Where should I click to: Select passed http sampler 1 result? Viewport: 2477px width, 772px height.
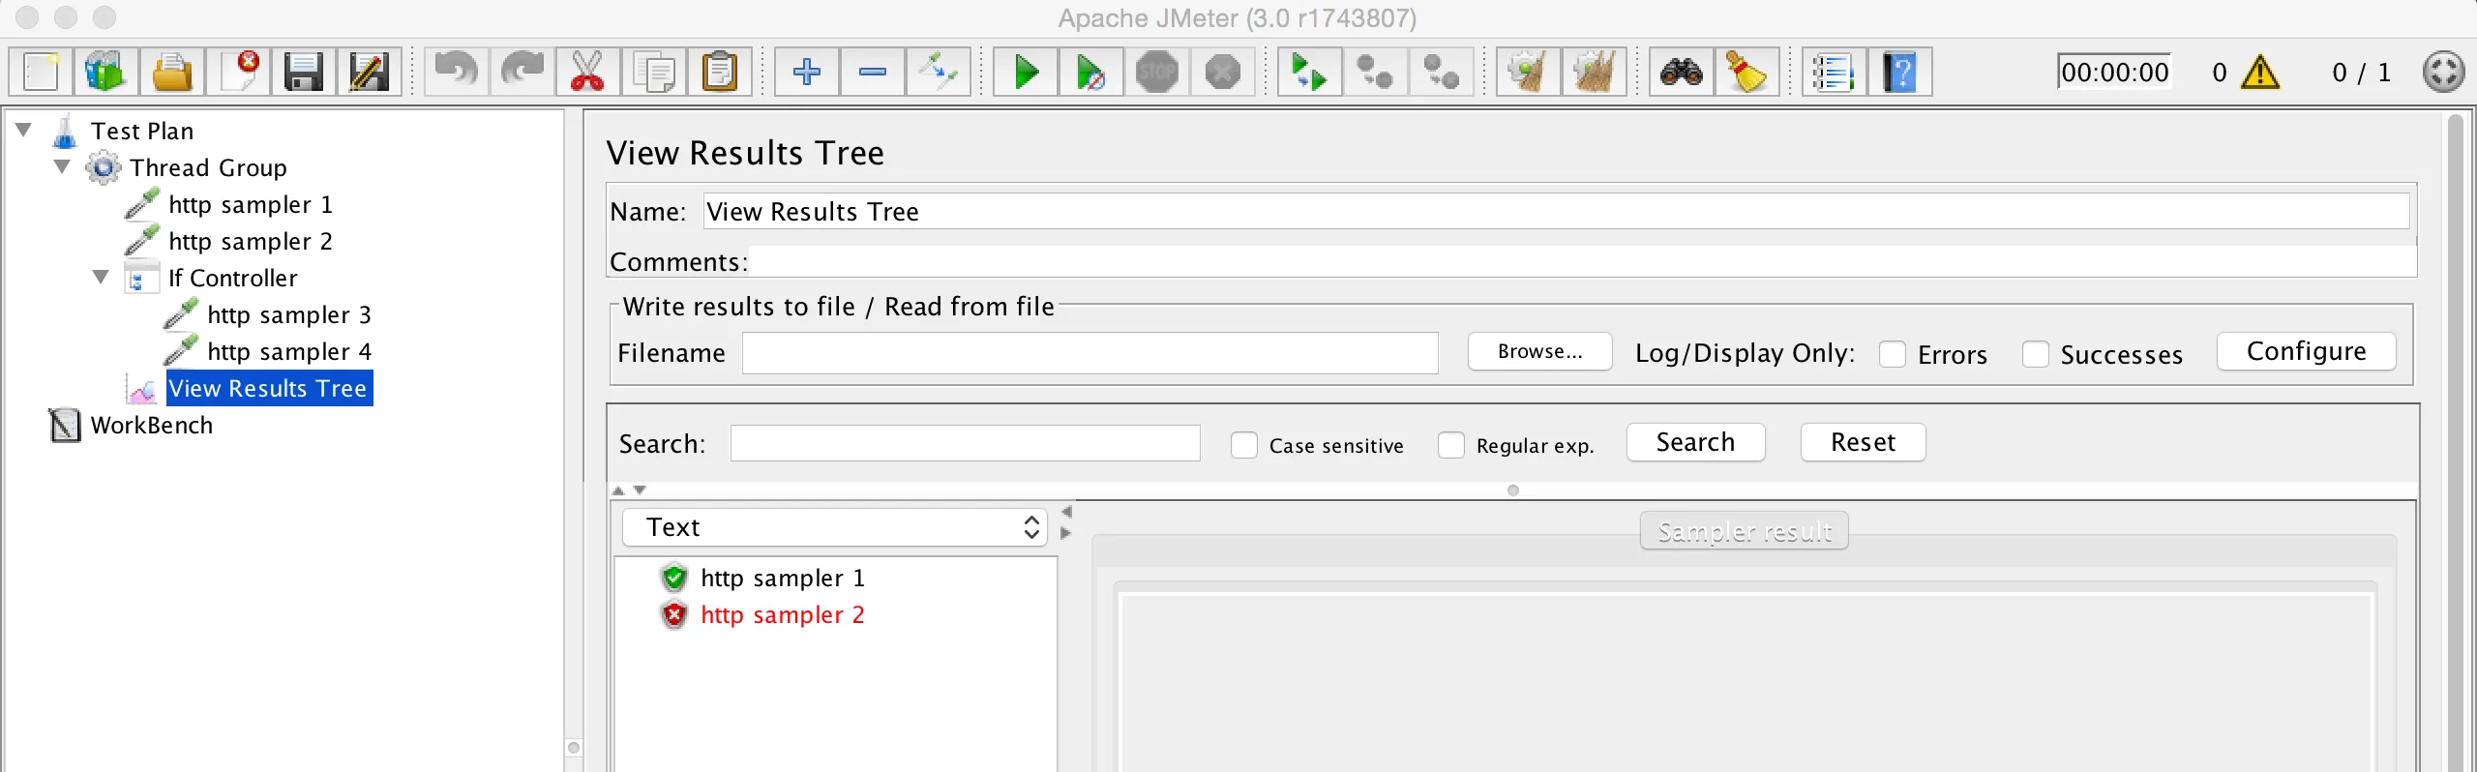tap(783, 578)
